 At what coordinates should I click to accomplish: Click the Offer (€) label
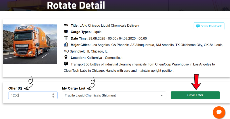(15, 88)
